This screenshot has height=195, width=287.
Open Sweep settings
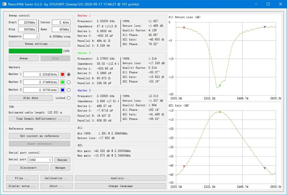pyautogui.click(x=39, y=43)
